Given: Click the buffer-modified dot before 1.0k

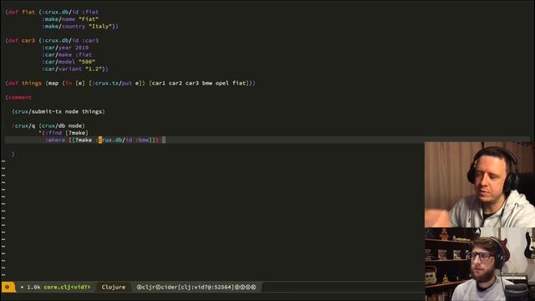Looking at the screenshot, I should click(22, 288).
